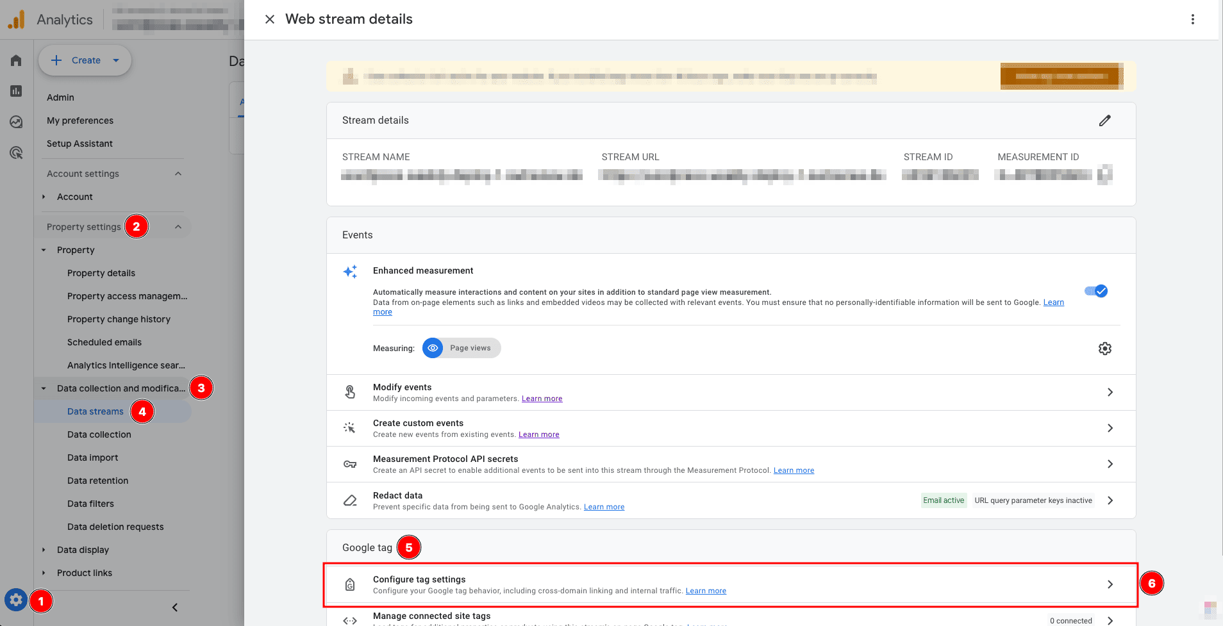This screenshot has height=626, width=1223.
Task: Open Data retention menu item
Action: point(97,481)
